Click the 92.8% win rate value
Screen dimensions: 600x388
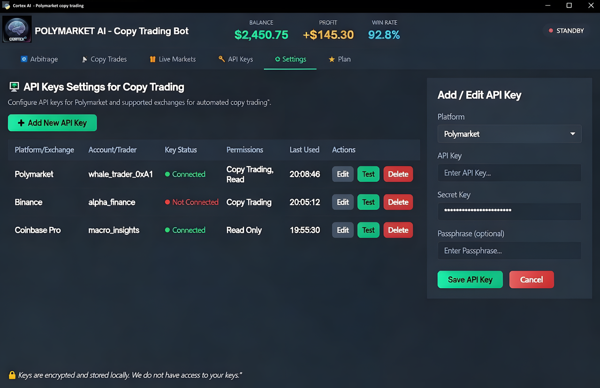coord(384,35)
